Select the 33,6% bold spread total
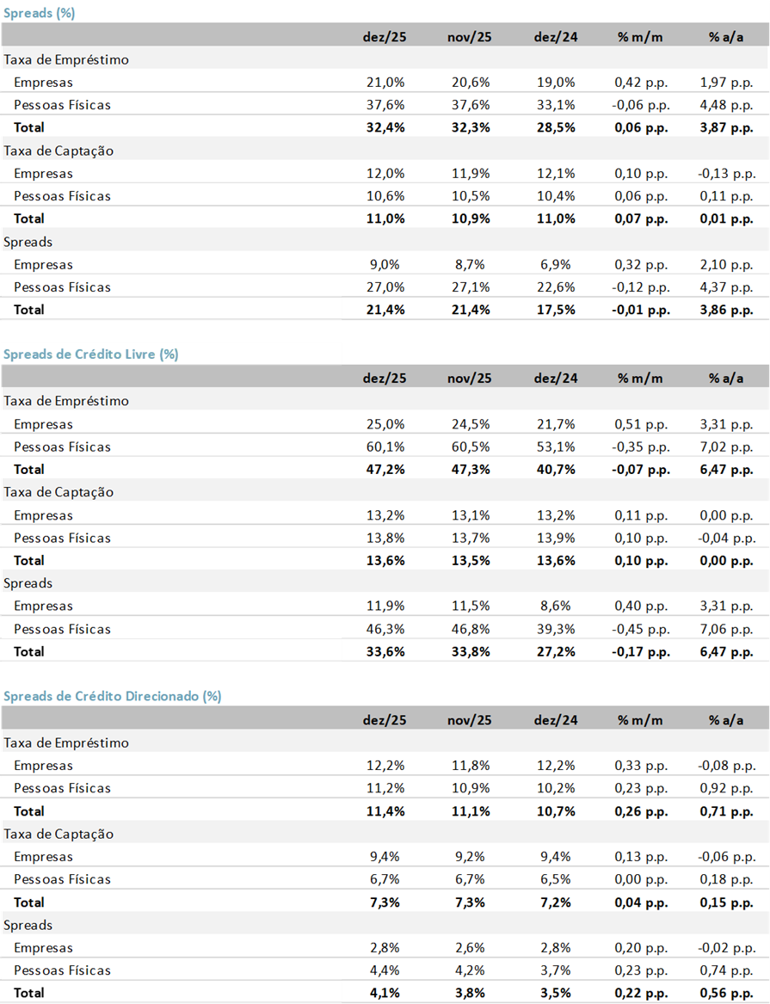This screenshot has height=1004, width=770. click(385, 651)
